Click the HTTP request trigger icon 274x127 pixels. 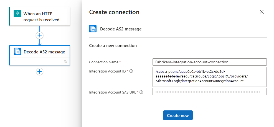(x=17, y=14)
